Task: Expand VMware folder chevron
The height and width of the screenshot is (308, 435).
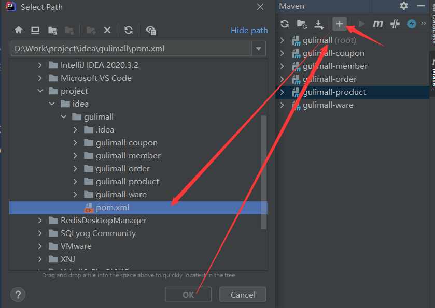Action: click(x=40, y=246)
